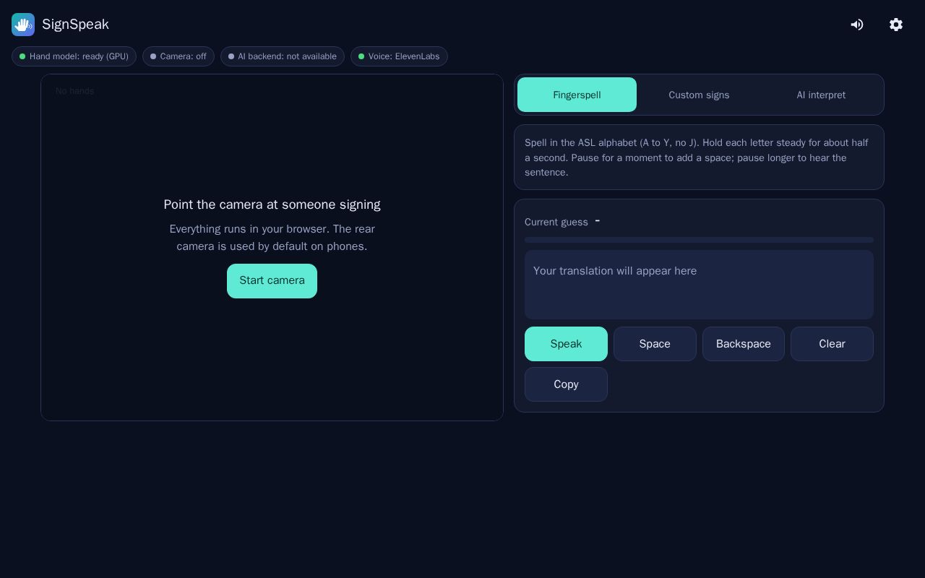Click the 'Current guess' label
This screenshot has height=578, width=925.
(x=556, y=223)
